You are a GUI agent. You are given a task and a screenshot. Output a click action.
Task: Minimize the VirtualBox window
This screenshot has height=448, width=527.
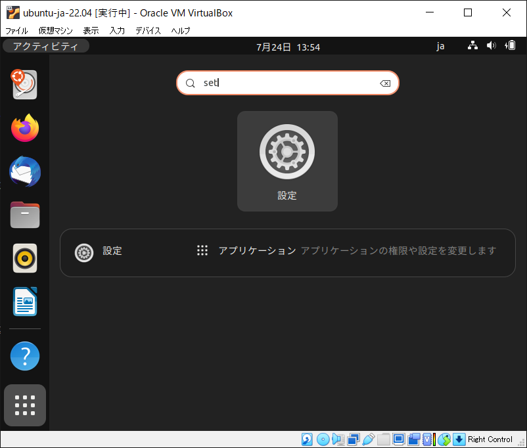(430, 12)
